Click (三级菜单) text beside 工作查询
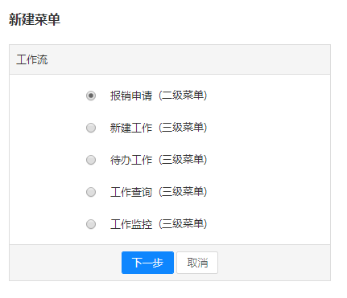 click(x=183, y=192)
